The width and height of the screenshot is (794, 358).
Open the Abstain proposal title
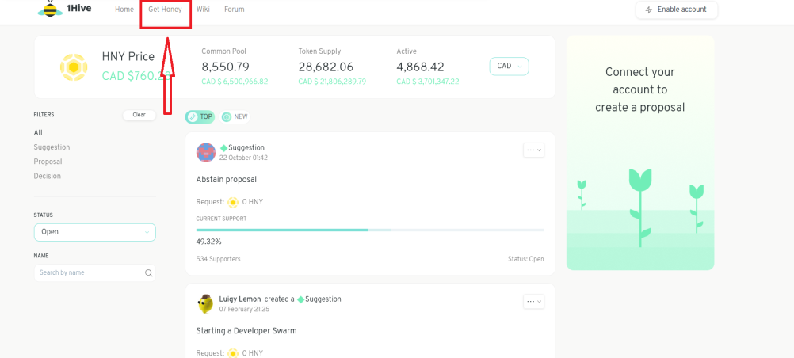click(227, 179)
